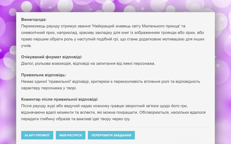Click the line starting 'Після раунду журі або ведучий'
Viewport: 231px width, 144px height.
[x=104, y=106]
